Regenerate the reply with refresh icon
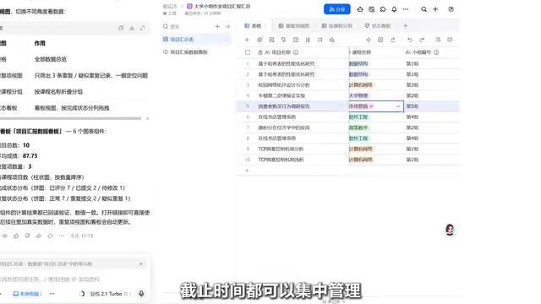The image size is (541, 304). (x=50, y=236)
